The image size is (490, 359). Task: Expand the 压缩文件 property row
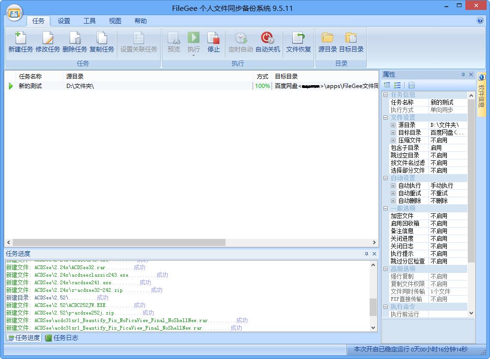click(x=393, y=140)
